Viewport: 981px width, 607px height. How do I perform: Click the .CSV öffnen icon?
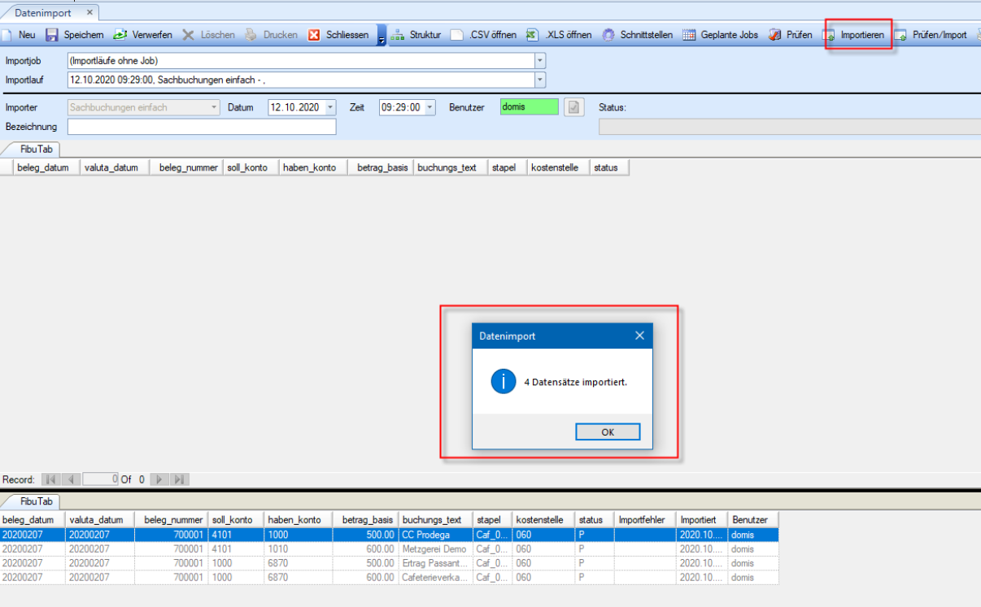coord(457,35)
